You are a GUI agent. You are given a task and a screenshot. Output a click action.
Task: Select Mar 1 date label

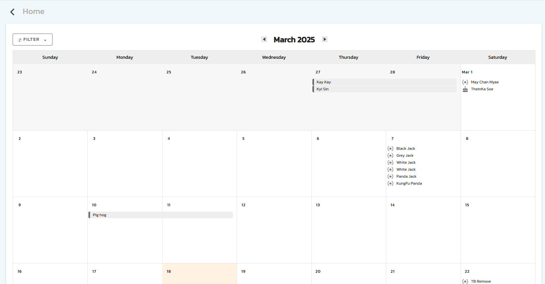[467, 72]
